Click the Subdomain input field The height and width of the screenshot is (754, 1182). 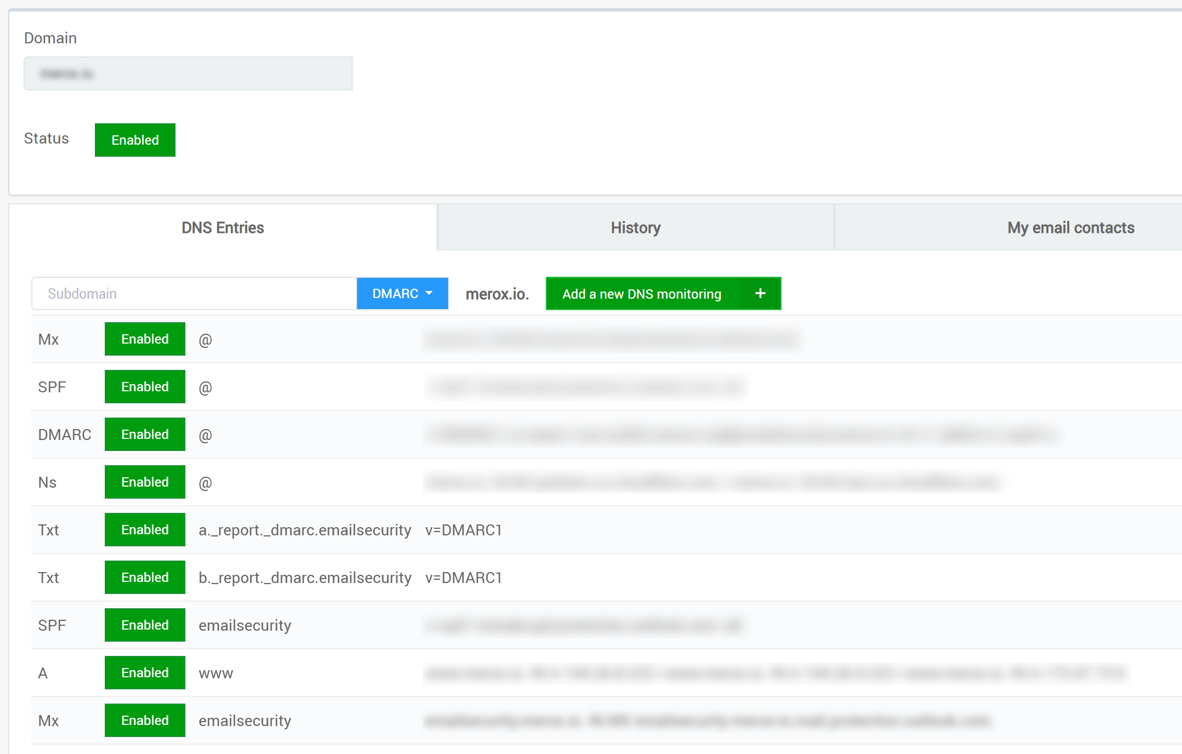tap(194, 294)
